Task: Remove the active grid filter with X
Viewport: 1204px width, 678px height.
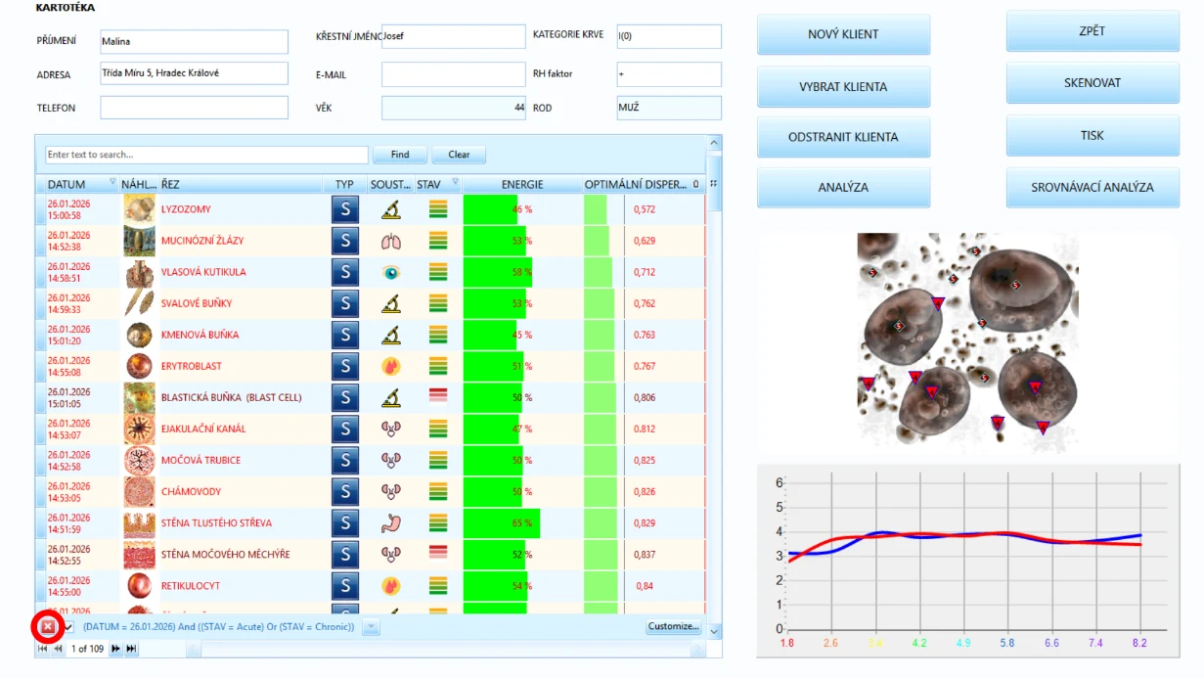Action: [x=47, y=626]
